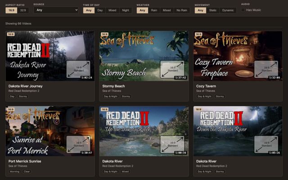The height and width of the screenshot is (180, 288).
Task: Filter Weather to Mixed
Action: [x=167, y=10]
